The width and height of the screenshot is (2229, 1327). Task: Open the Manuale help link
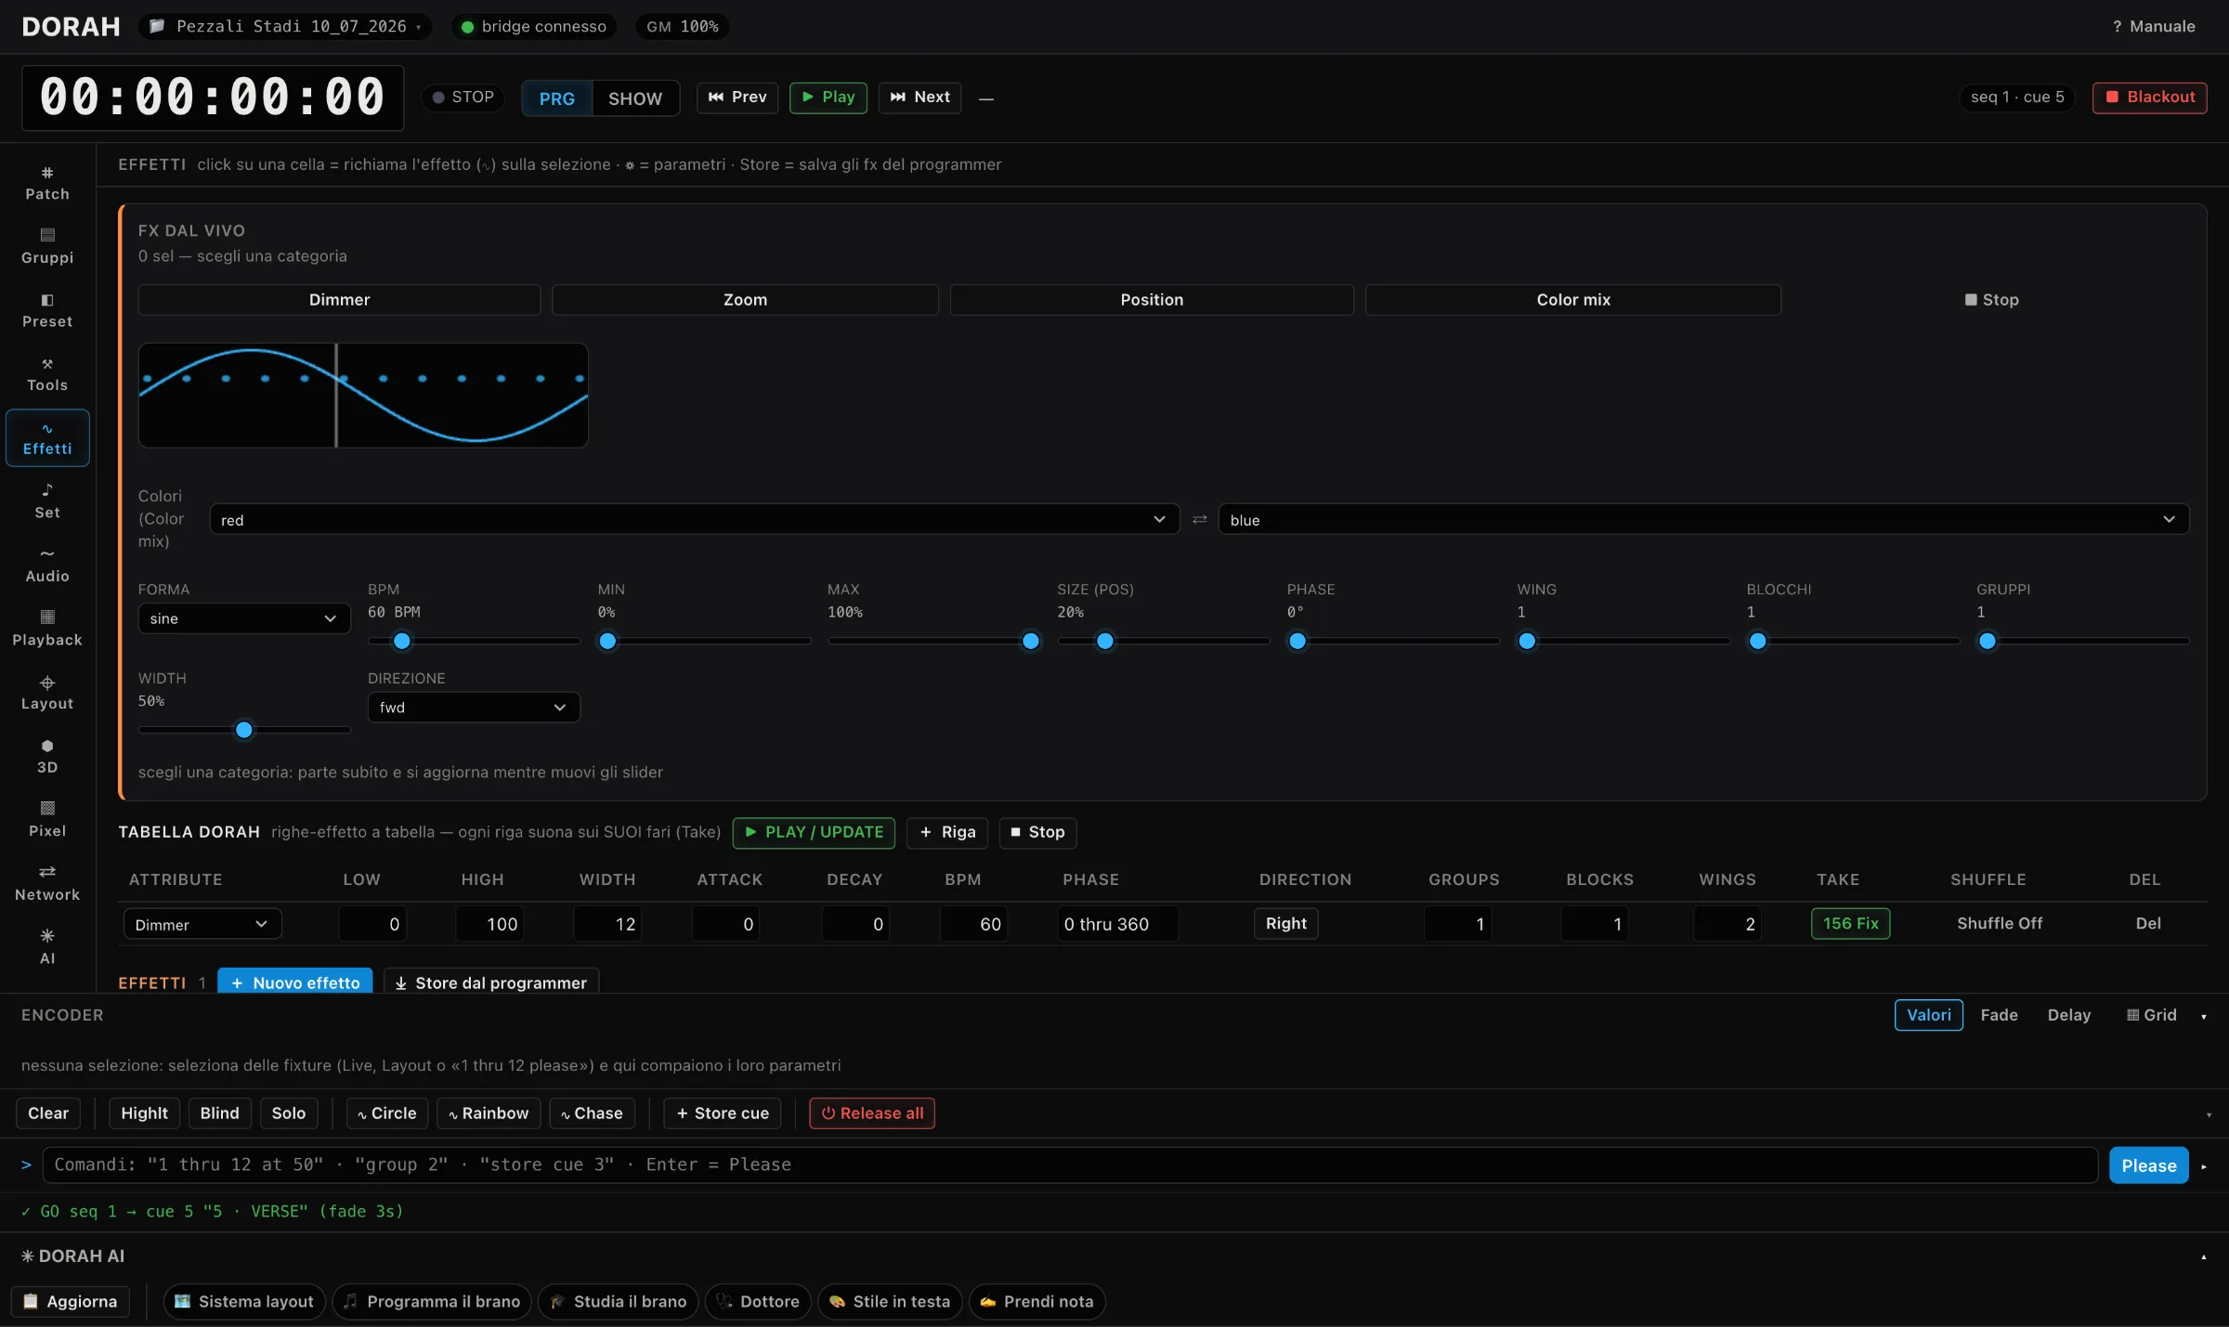(x=2154, y=26)
